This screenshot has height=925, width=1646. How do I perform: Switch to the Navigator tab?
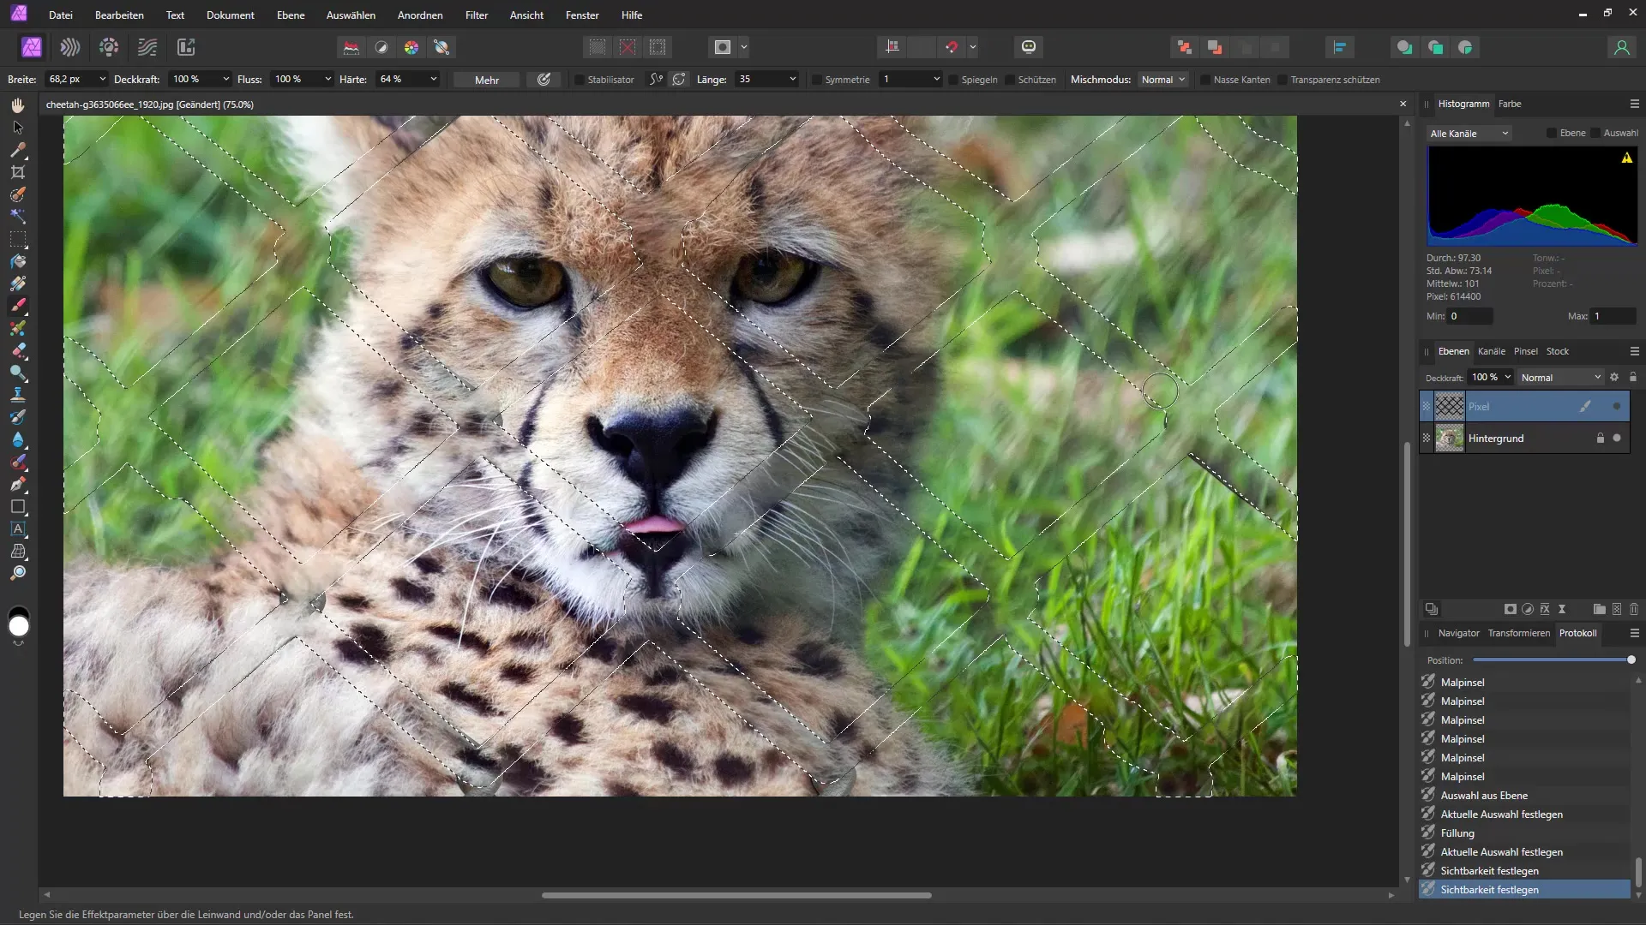[1459, 633]
